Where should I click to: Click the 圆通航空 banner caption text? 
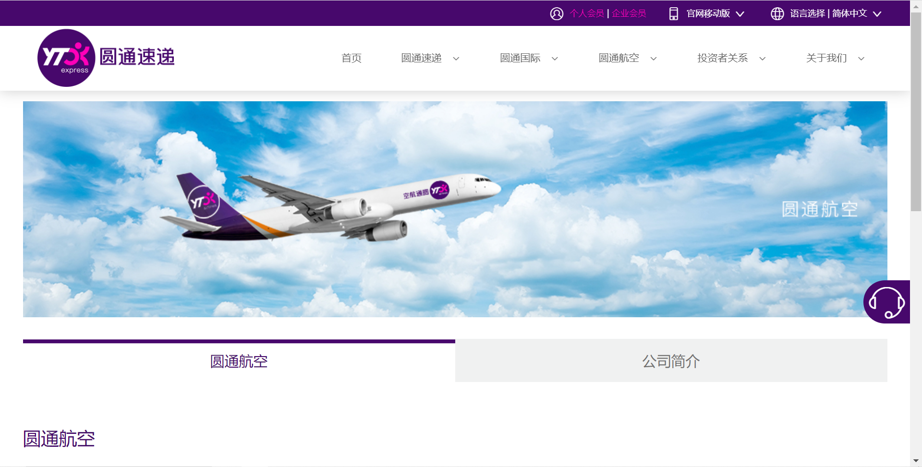pos(820,209)
